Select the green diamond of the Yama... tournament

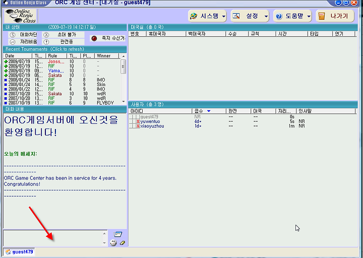(x=6, y=71)
